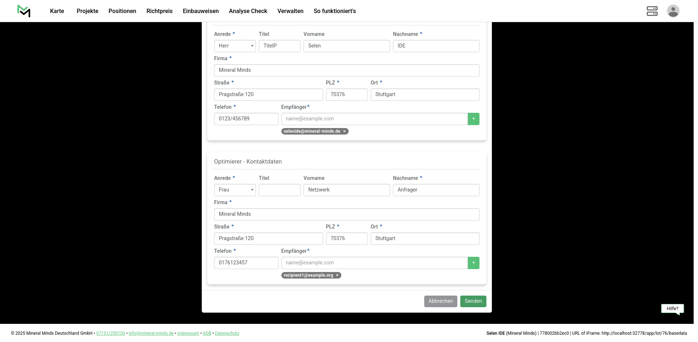Cancel with the Abbrechen button
This screenshot has height=342, width=698.
[440, 301]
